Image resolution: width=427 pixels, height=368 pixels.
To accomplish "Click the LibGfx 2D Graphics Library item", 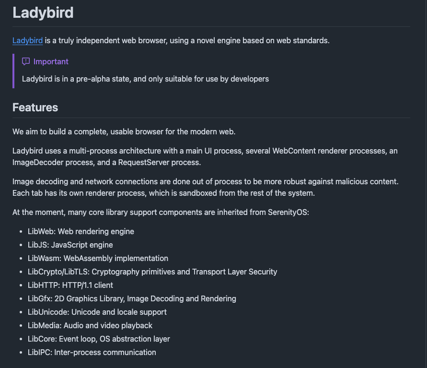I will (132, 298).
